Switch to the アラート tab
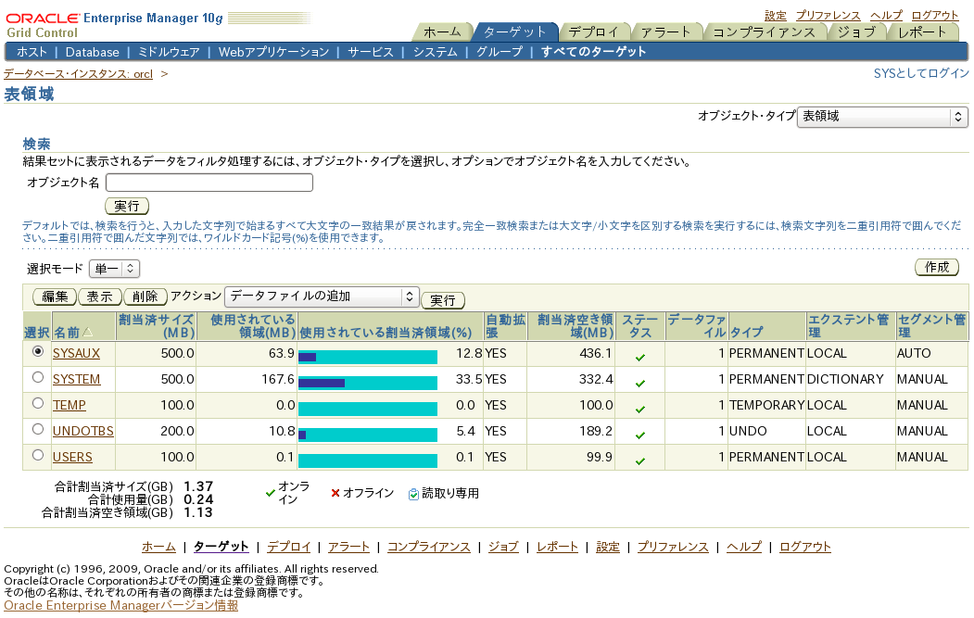The width and height of the screenshot is (974, 618). 666,32
